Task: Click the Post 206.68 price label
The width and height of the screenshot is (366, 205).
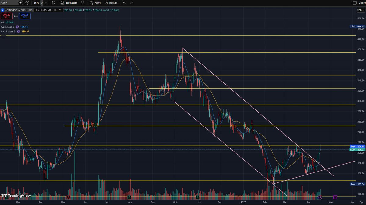Action: point(357,146)
